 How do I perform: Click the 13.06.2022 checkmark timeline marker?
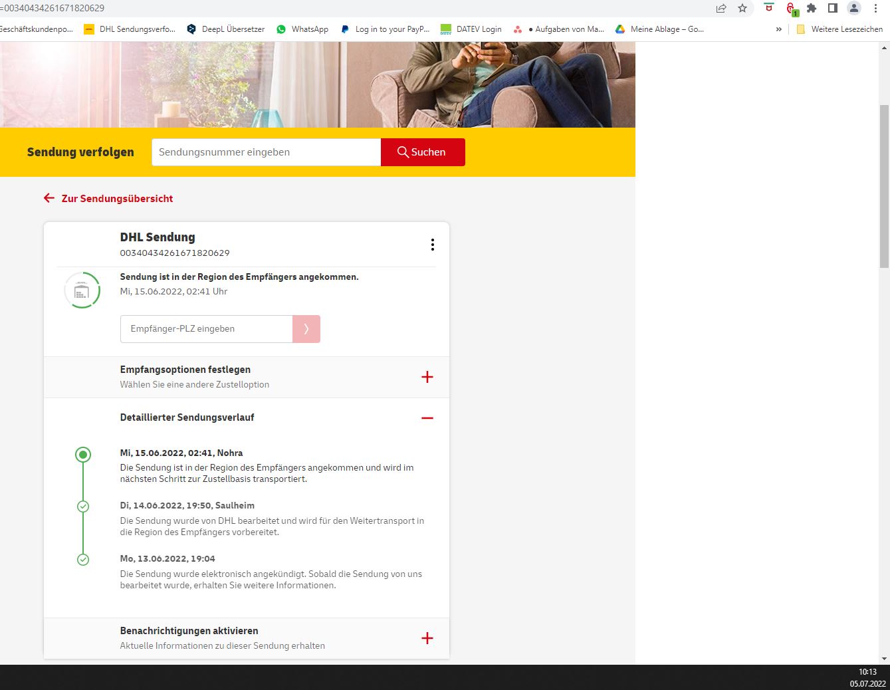[83, 560]
